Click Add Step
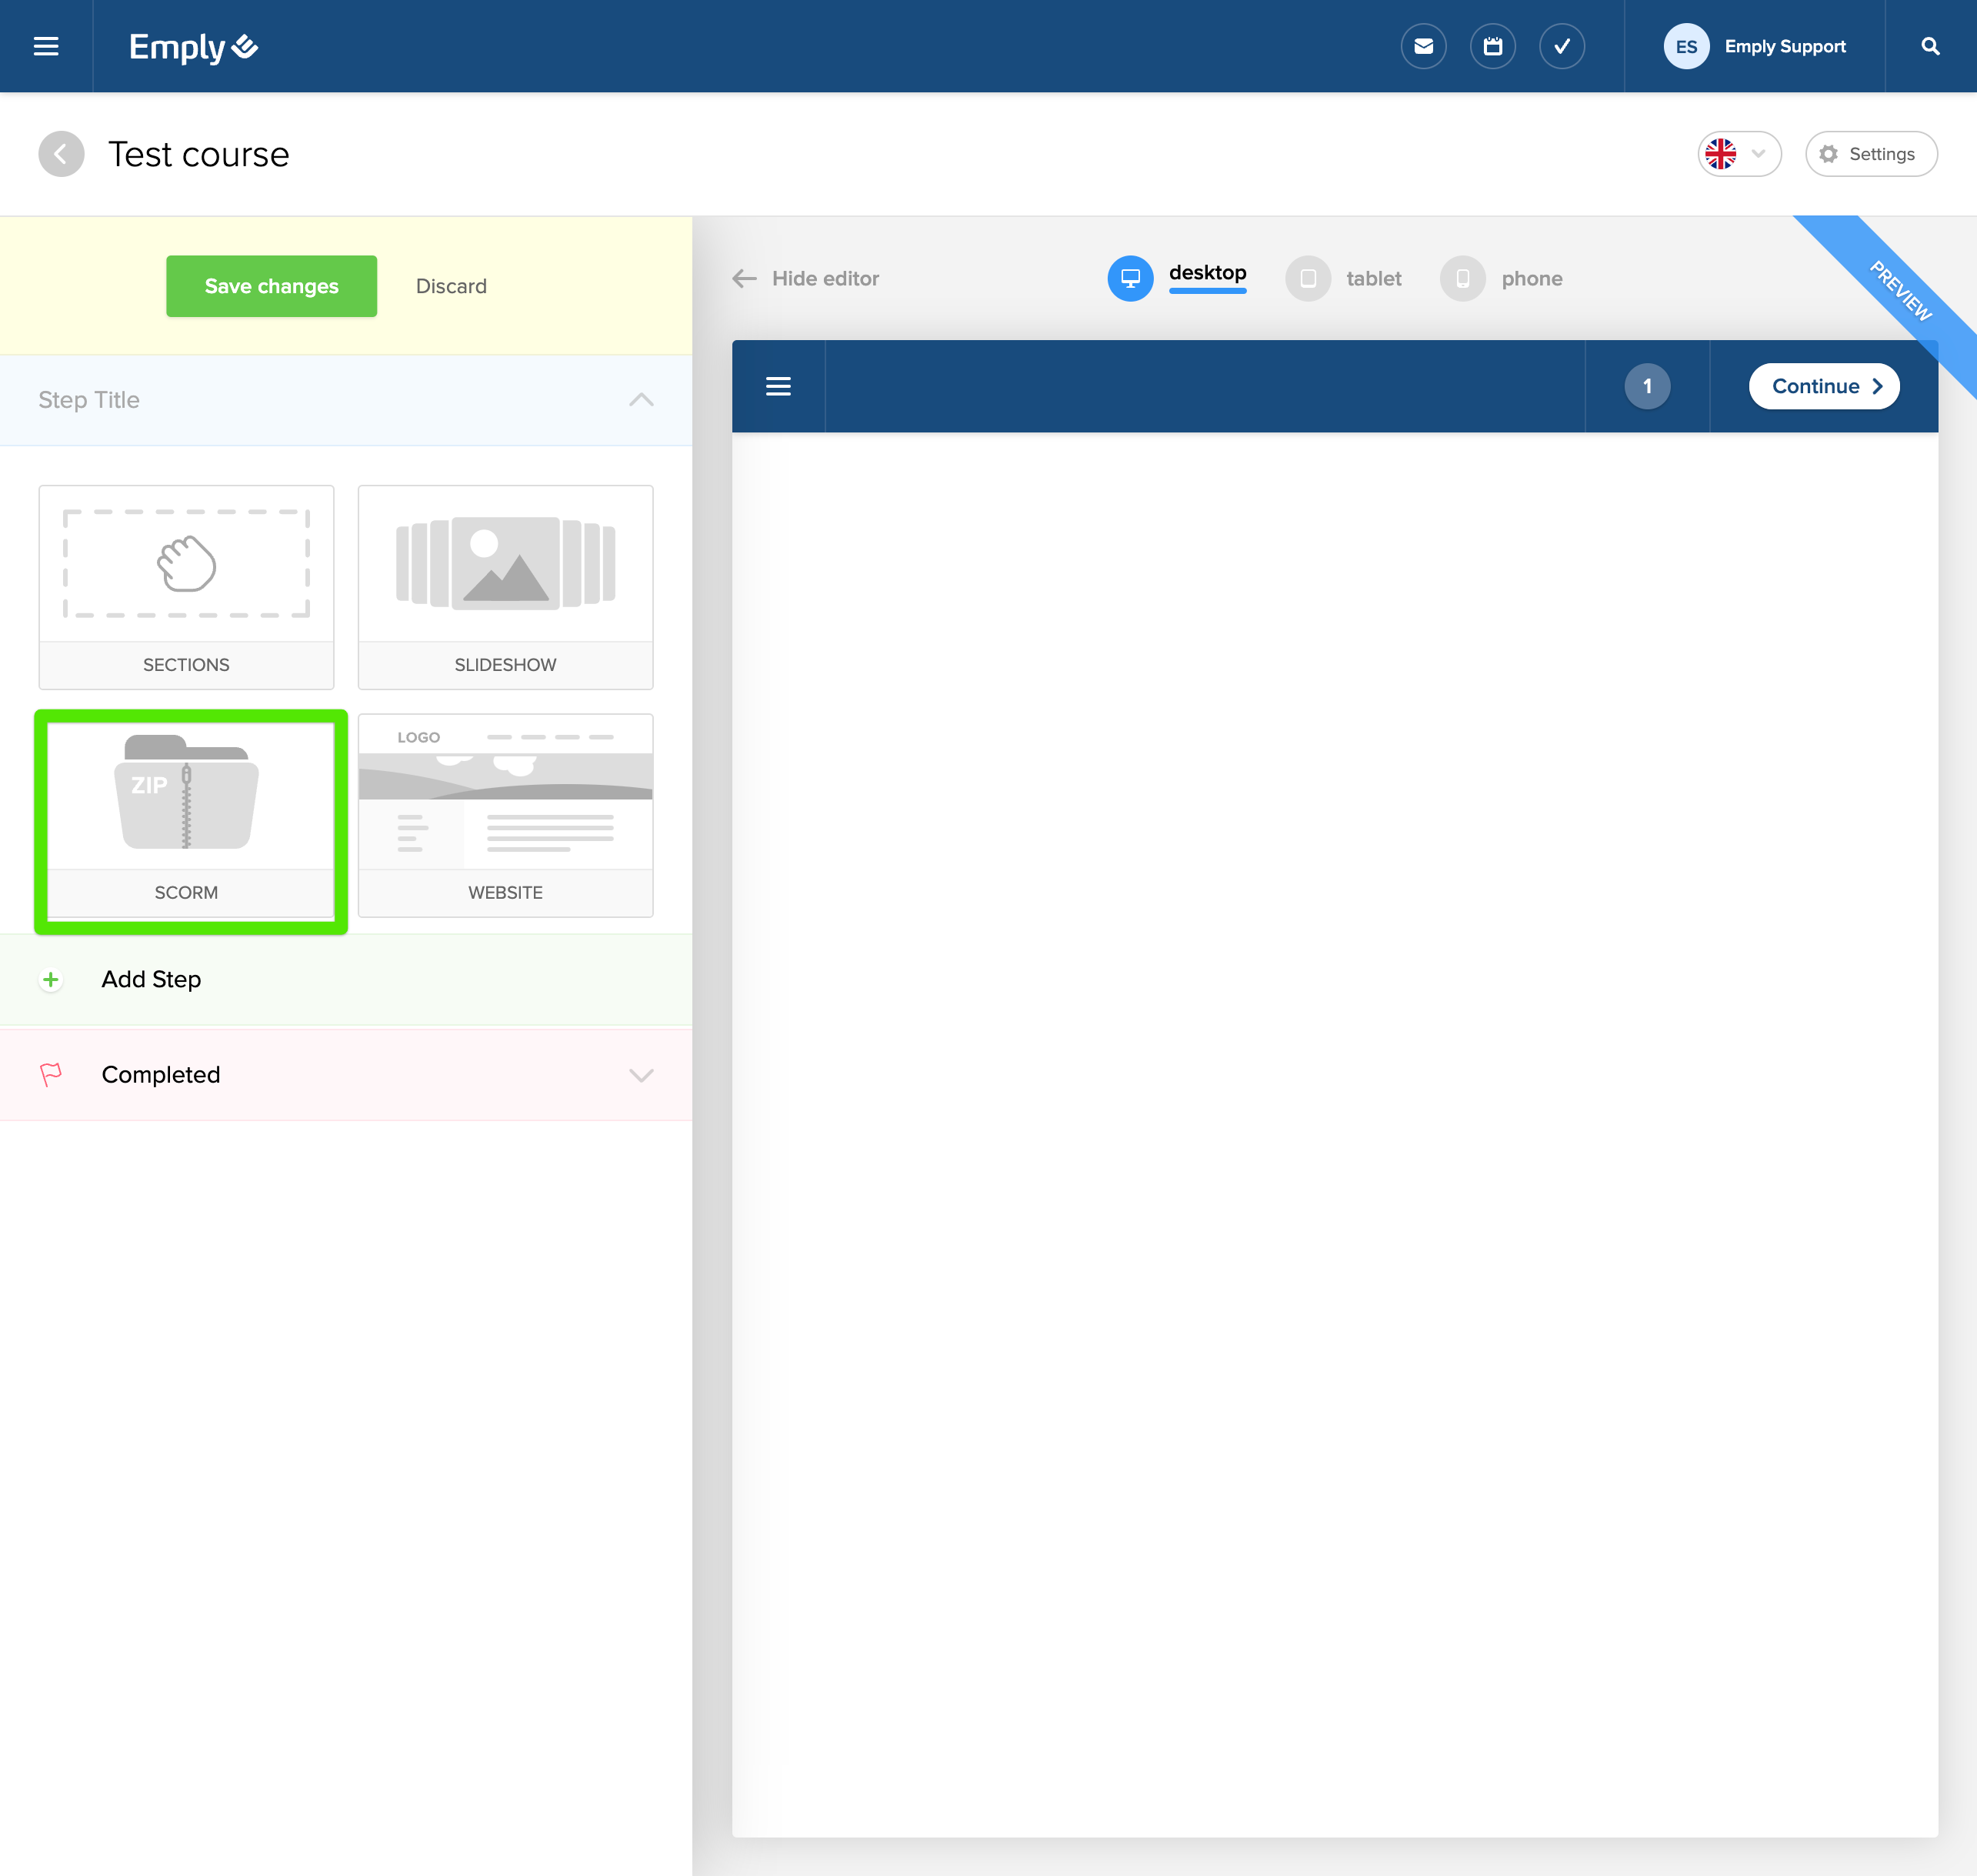This screenshot has width=1977, height=1876. click(x=151, y=979)
